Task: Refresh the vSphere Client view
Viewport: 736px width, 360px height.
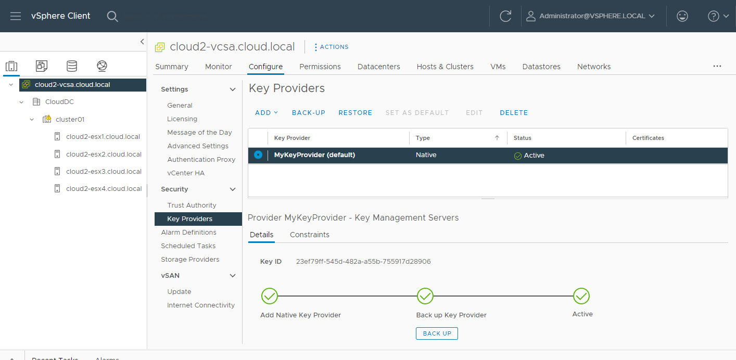Action: click(x=505, y=16)
